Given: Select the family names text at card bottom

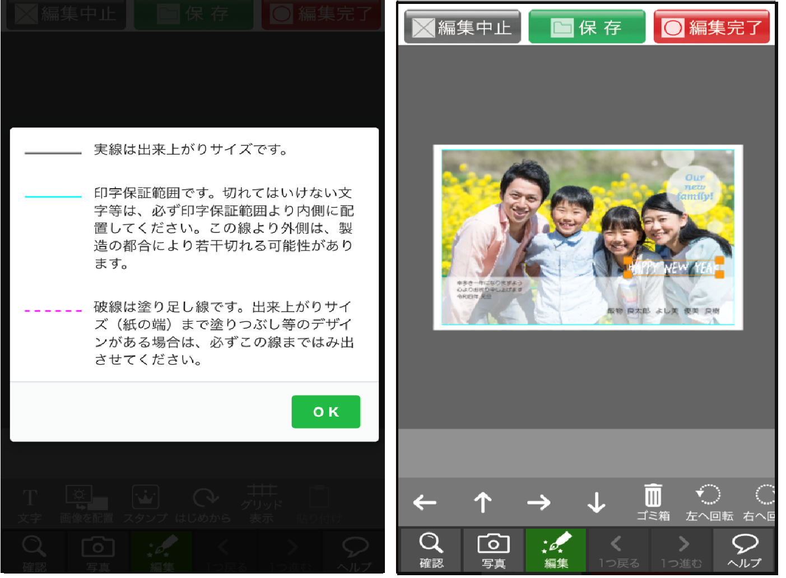Looking at the screenshot, I should pyautogui.click(x=663, y=310).
